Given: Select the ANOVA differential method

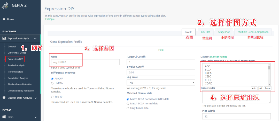Looking at the screenshot, I should tap(52, 79).
